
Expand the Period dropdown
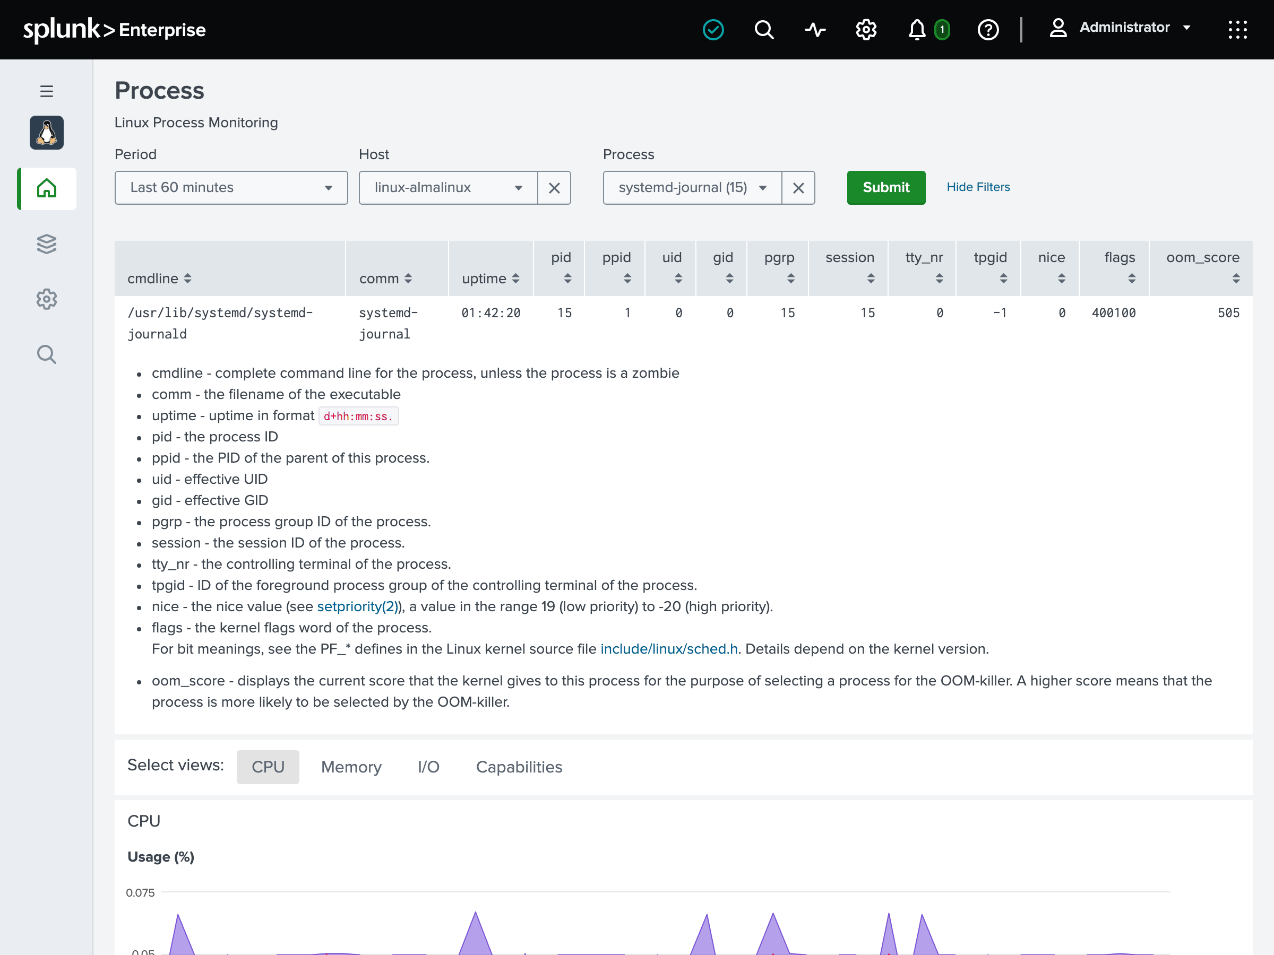231,188
